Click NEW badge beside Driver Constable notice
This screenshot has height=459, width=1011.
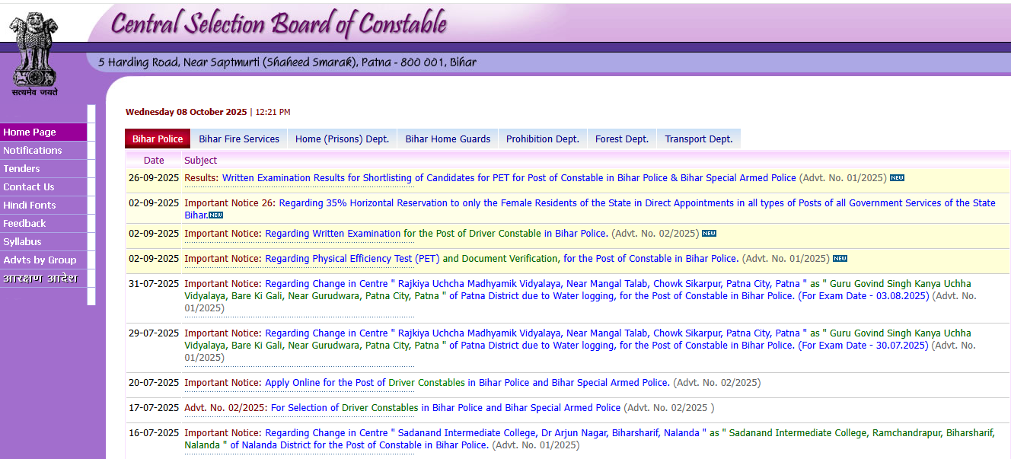pos(709,234)
